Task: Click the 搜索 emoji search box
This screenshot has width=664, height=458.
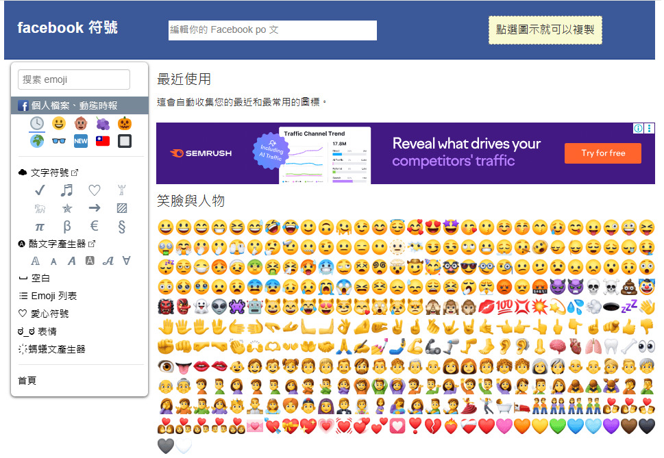Action: (74, 79)
